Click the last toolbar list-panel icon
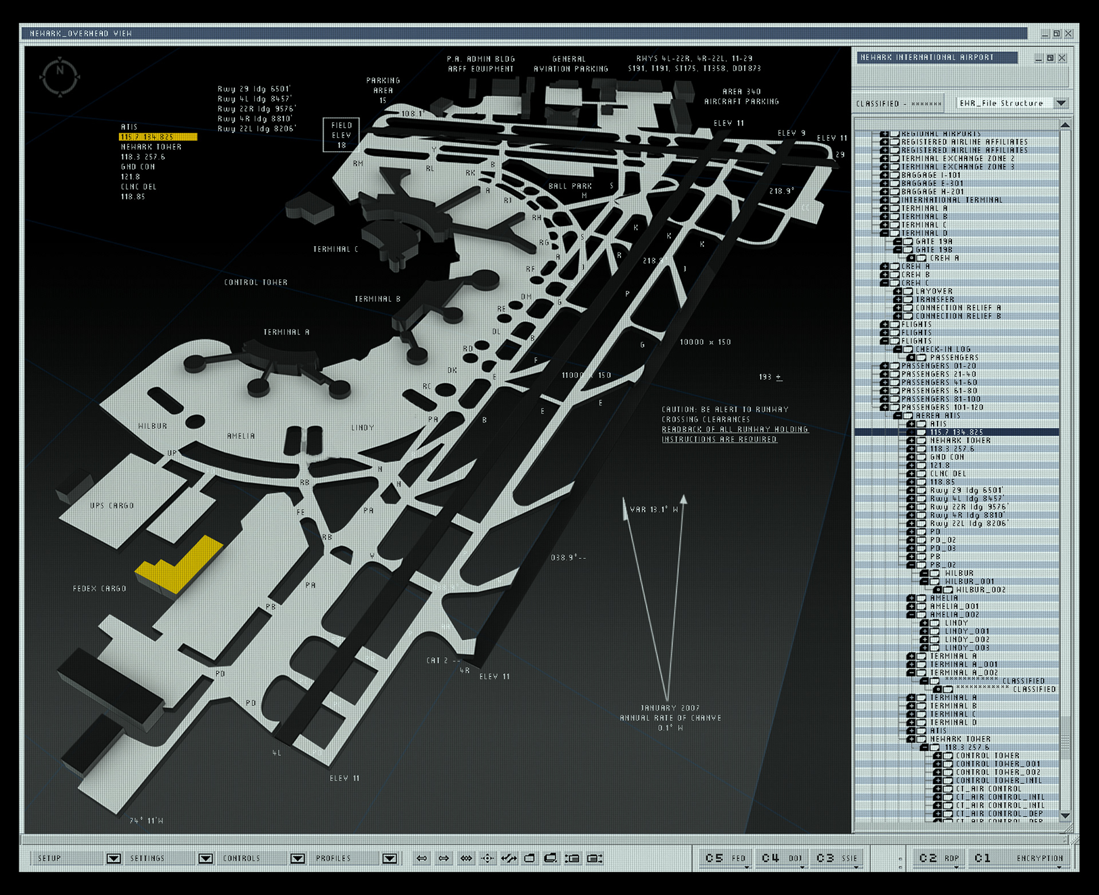This screenshot has height=895, width=1099. click(595, 858)
